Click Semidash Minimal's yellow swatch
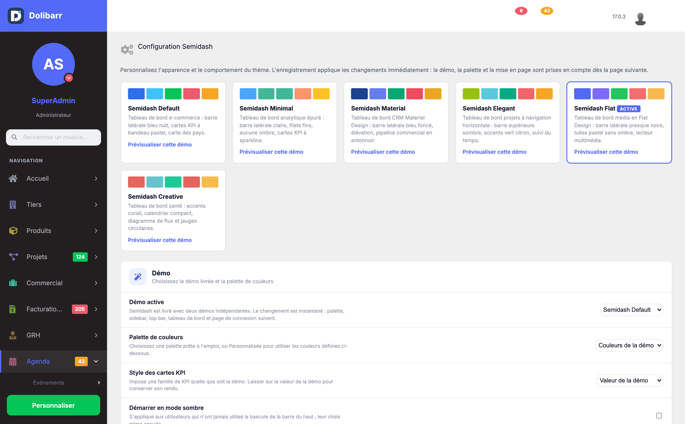 tap(321, 94)
